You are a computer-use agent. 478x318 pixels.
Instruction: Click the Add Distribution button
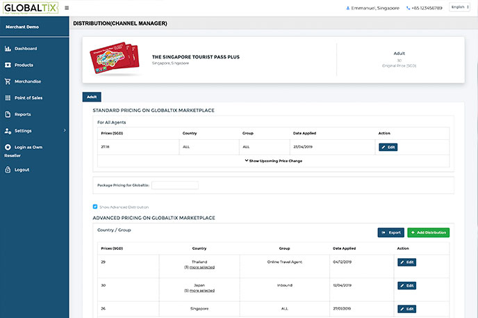pos(428,232)
